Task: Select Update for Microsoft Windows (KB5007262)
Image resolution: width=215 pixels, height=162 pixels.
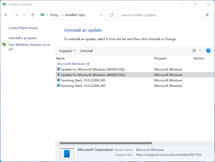Action: pyautogui.click(x=93, y=75)
